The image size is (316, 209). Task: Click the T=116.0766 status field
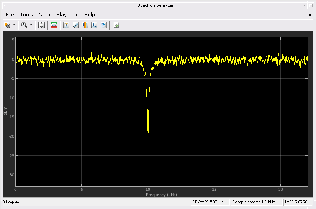point(298,202)
